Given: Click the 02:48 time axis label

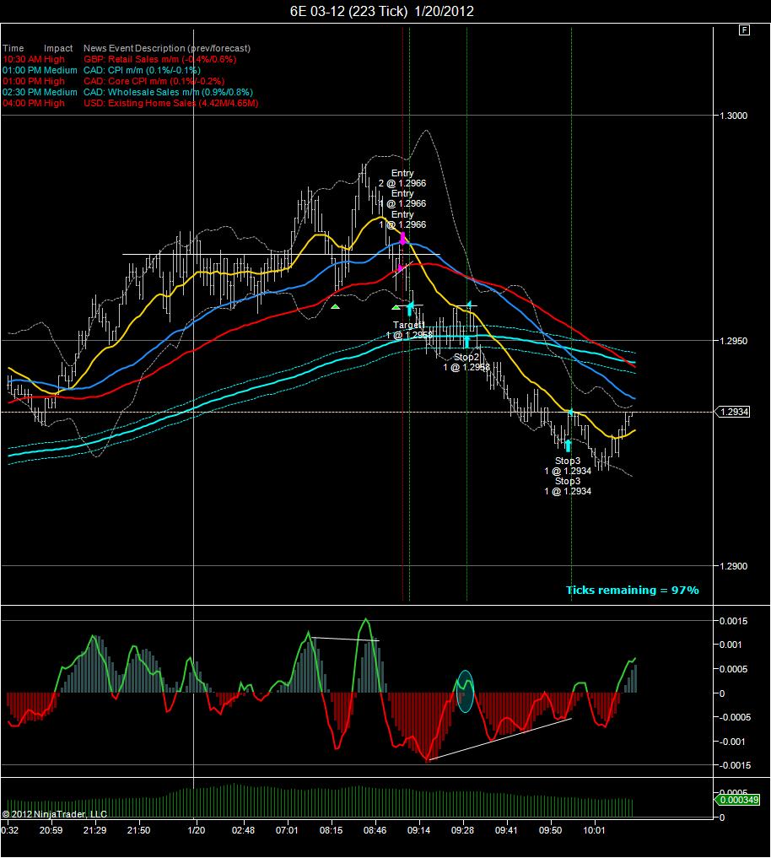Looking at the screenshot, I should (x=243, y=830).
